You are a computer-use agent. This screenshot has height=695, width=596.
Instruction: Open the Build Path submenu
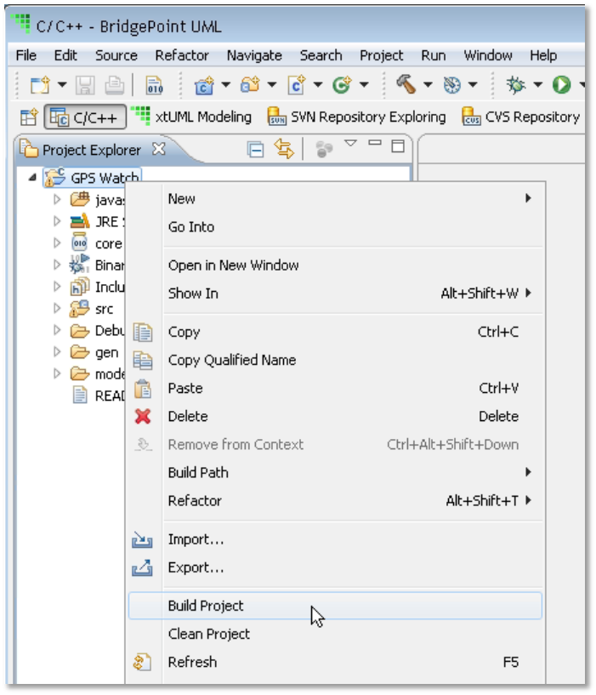pyautogui.click(x=335, y=472)
